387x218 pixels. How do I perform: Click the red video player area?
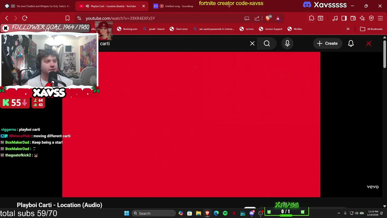click(x=191, y=124)
